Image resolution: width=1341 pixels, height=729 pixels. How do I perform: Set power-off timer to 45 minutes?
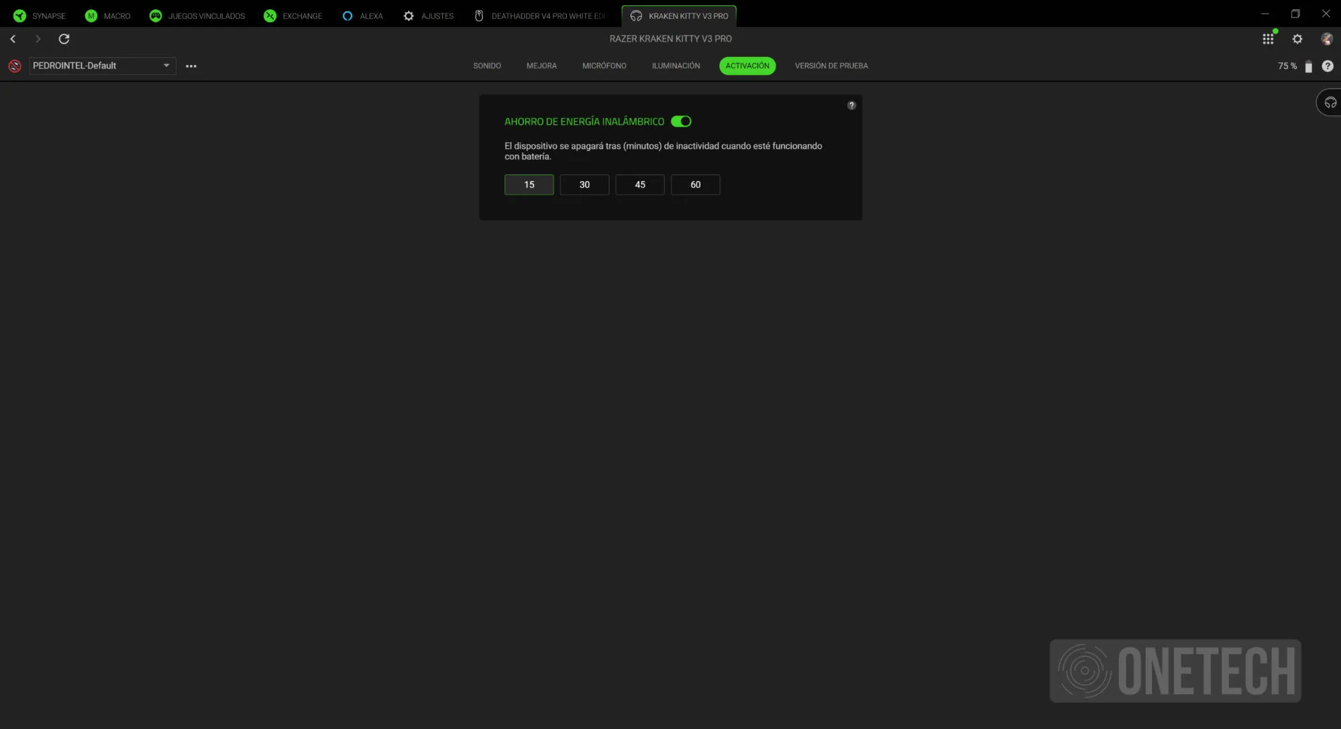(640, 184)
